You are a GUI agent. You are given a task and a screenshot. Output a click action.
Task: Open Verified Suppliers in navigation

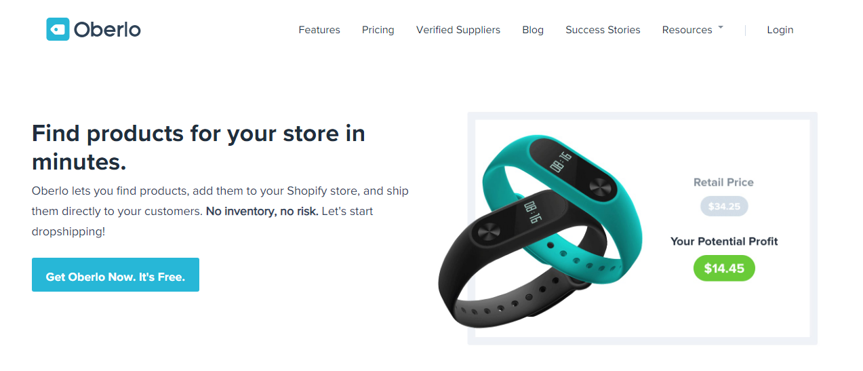point(458,30)
